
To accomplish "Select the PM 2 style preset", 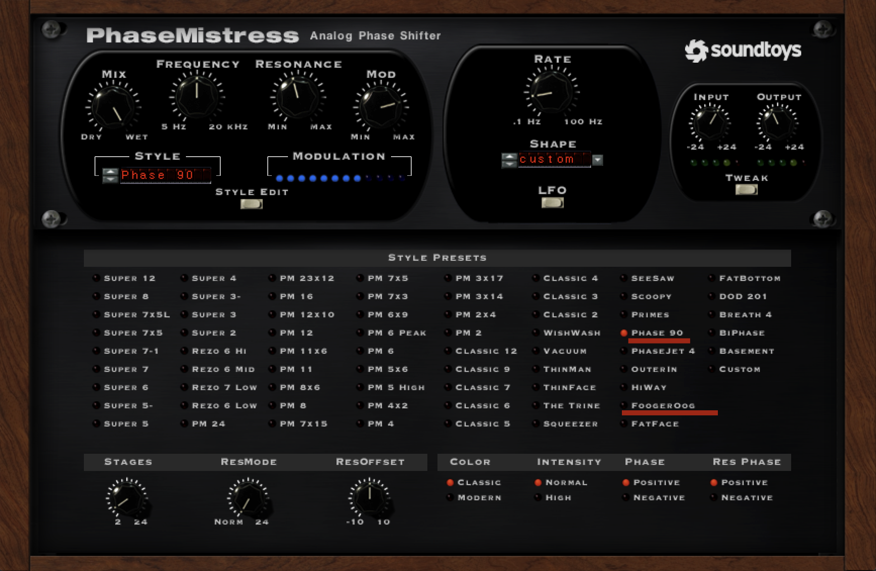I will pyautogui.click(x=463, y=333).
